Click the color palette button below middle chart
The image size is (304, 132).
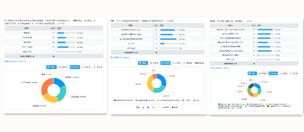174,107
